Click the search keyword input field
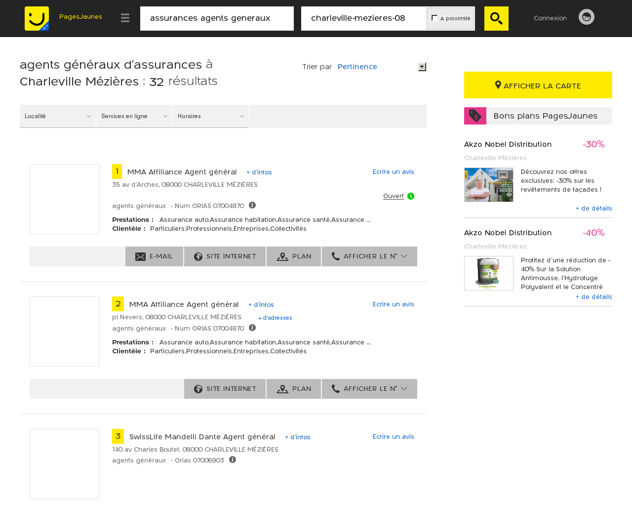 pos(217,18)
